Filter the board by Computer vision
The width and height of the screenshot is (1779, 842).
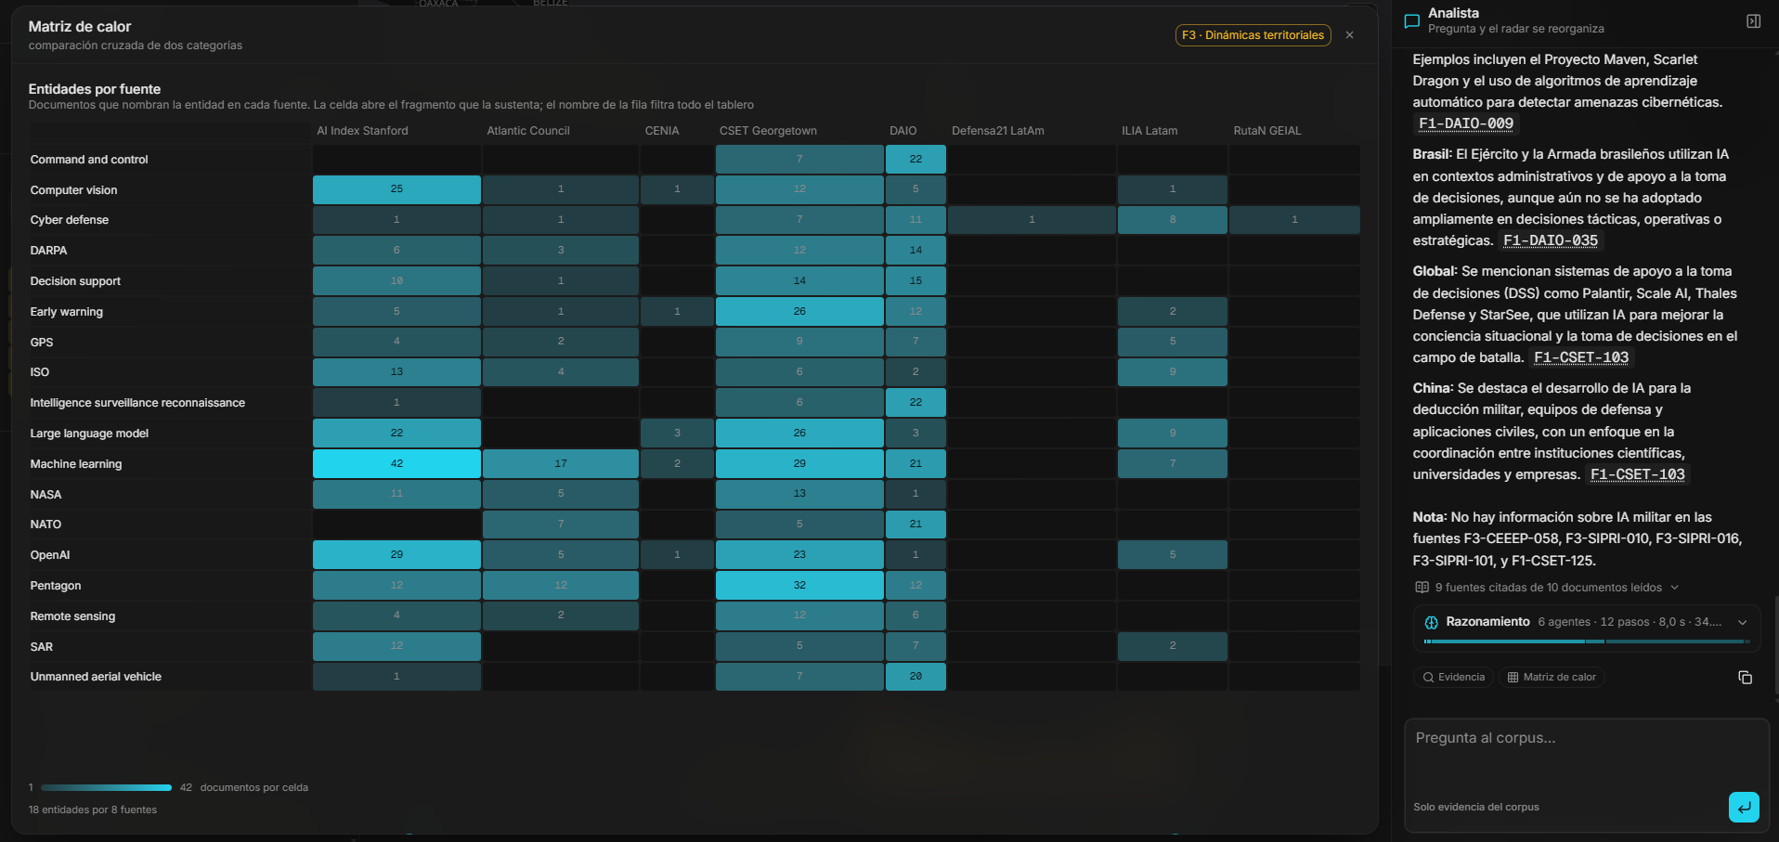tap(73, 190)
